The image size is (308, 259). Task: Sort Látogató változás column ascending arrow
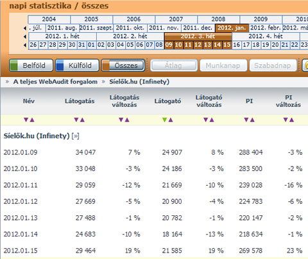click(212, 120)
